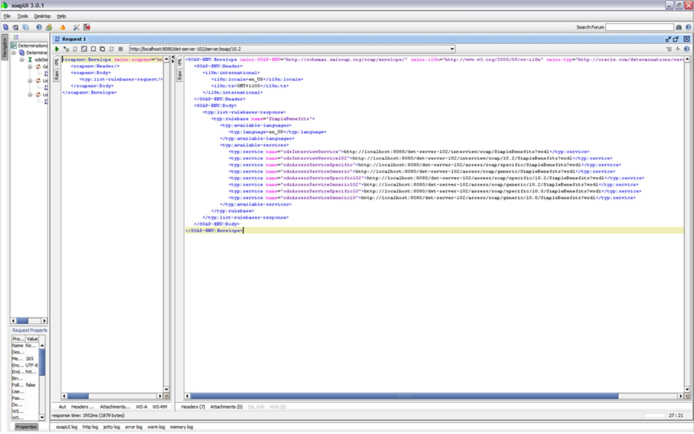Click the forum users icon in main toolbar
This screenshot has width=694, height=434.
click(49, 28)
